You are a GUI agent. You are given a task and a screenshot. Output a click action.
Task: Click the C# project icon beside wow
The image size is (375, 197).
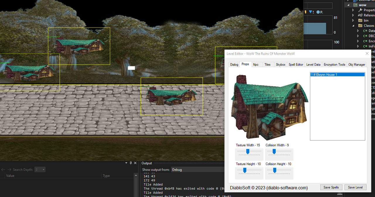click(x=355, y=5)
